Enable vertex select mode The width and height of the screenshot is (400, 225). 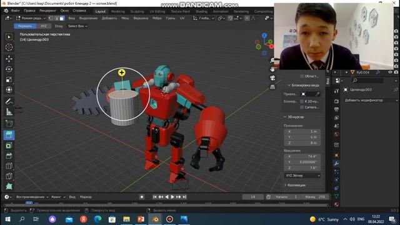[51, 18]
